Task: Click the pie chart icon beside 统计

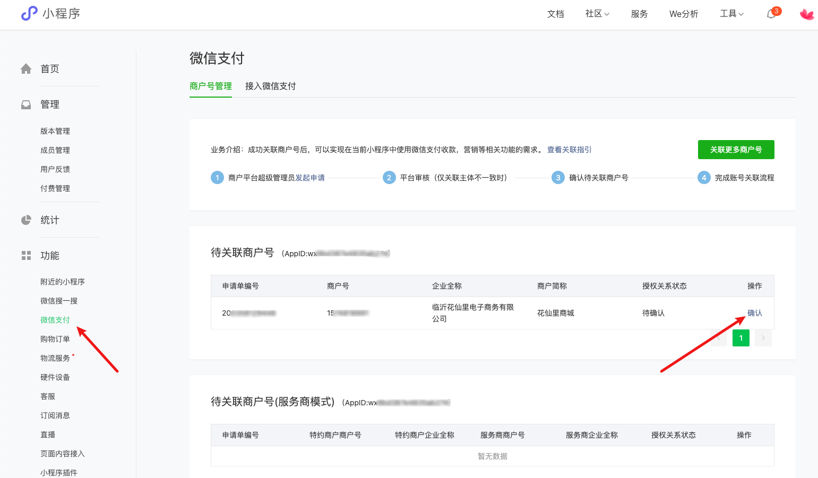Action: click(26, 220)
